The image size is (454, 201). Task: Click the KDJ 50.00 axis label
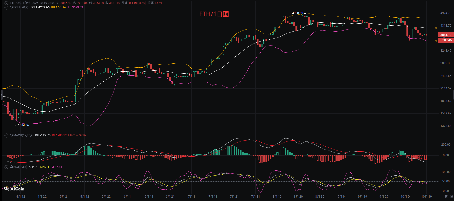[446, 181]
